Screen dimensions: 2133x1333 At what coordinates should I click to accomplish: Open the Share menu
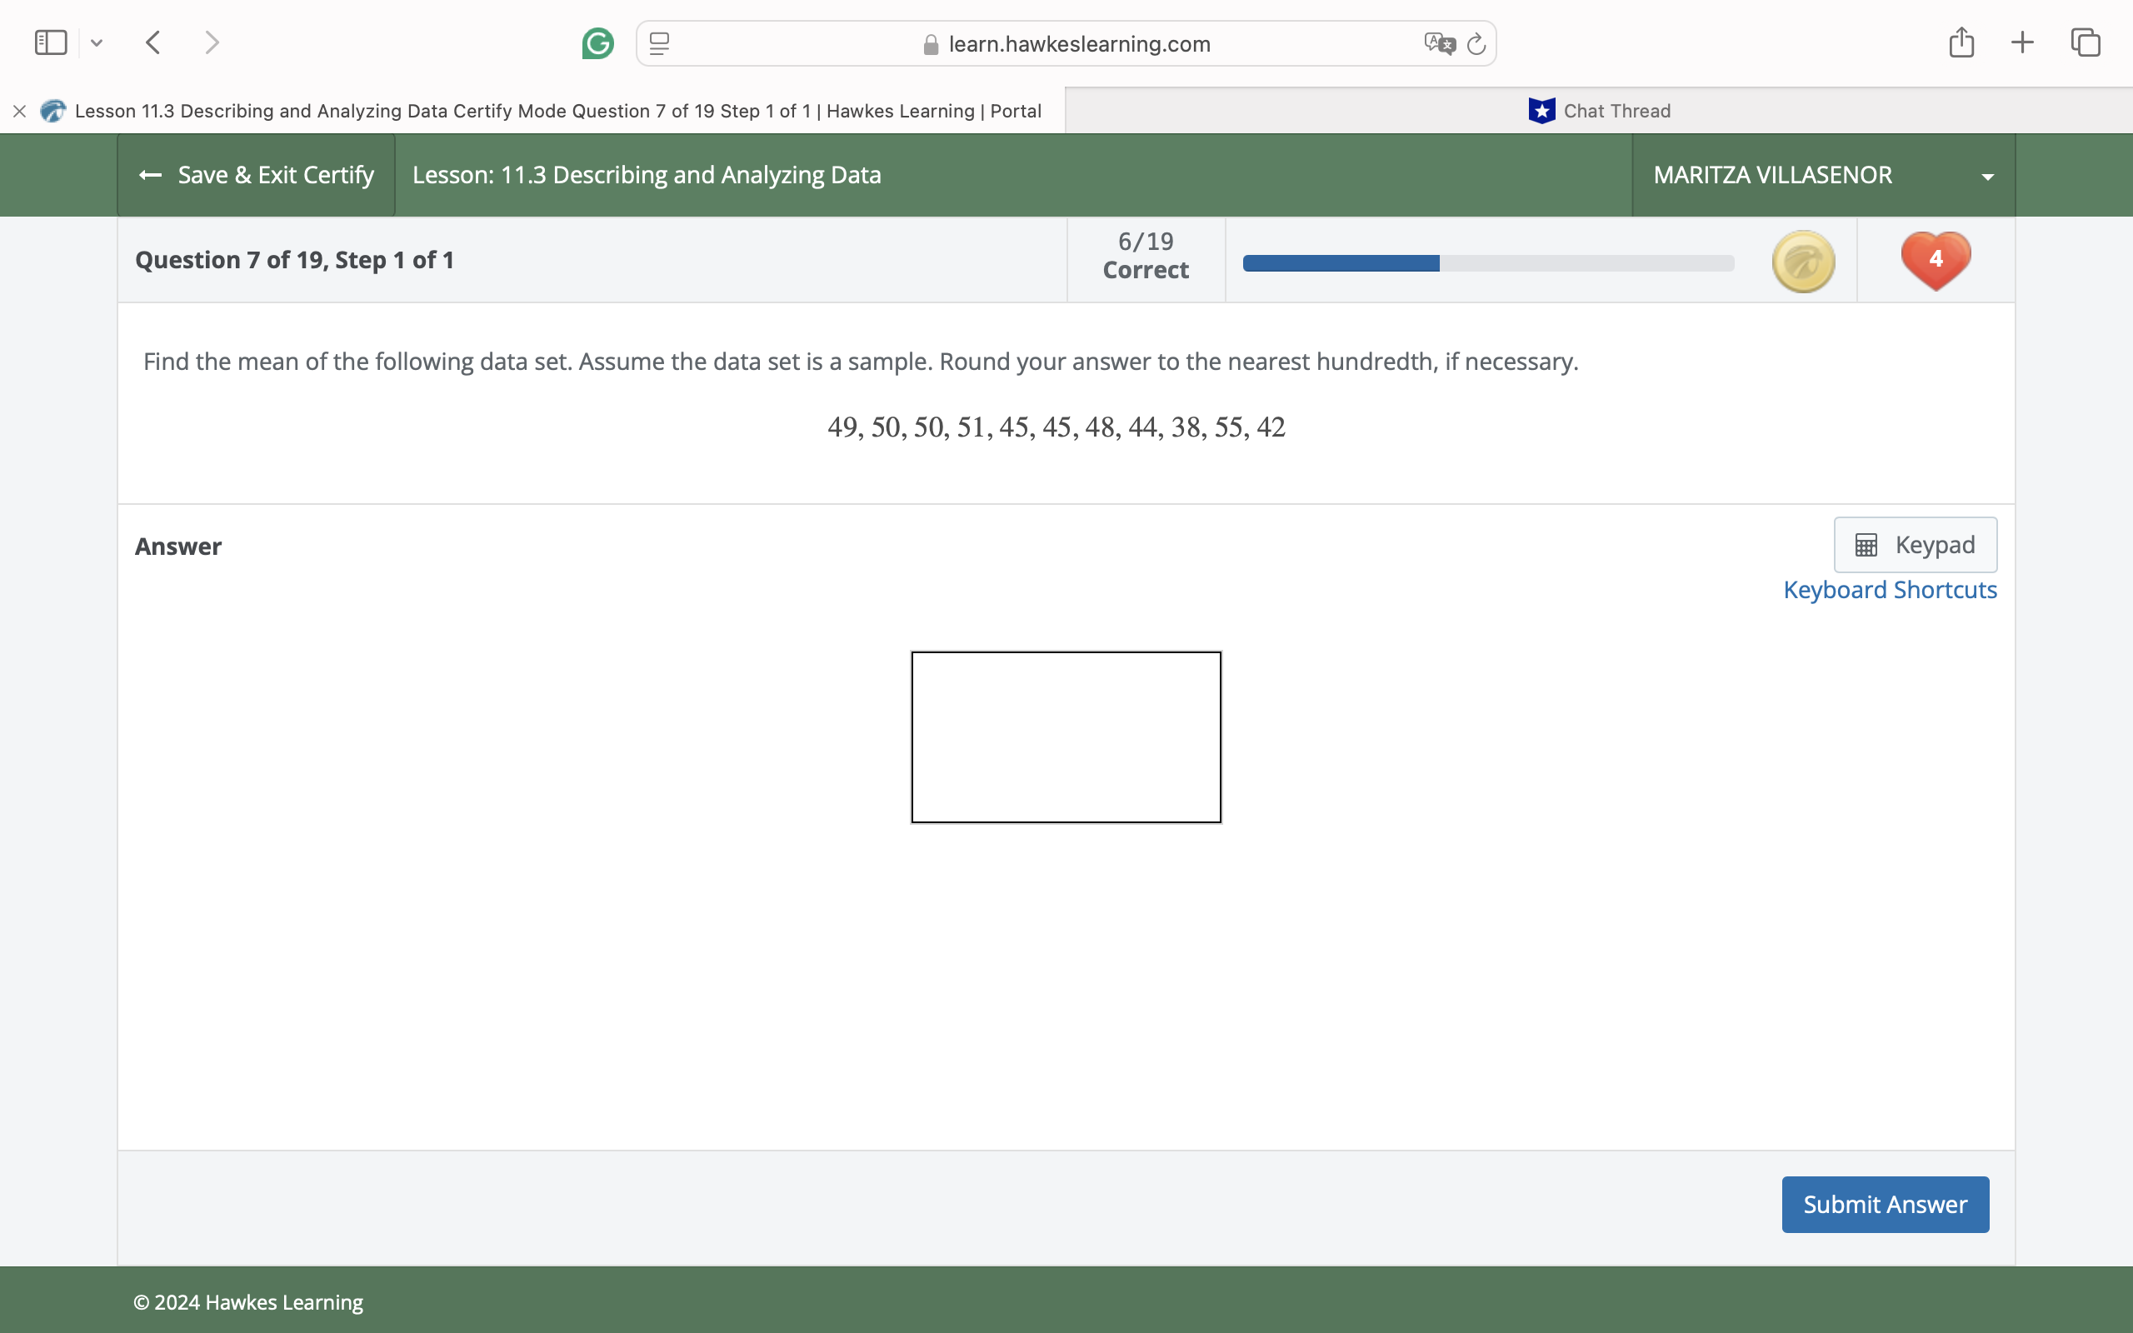[x=1961, y=42]
